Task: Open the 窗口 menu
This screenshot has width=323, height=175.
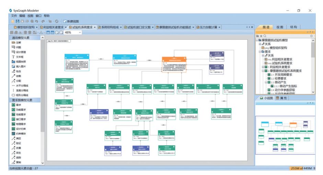Action: coord(38,16)
